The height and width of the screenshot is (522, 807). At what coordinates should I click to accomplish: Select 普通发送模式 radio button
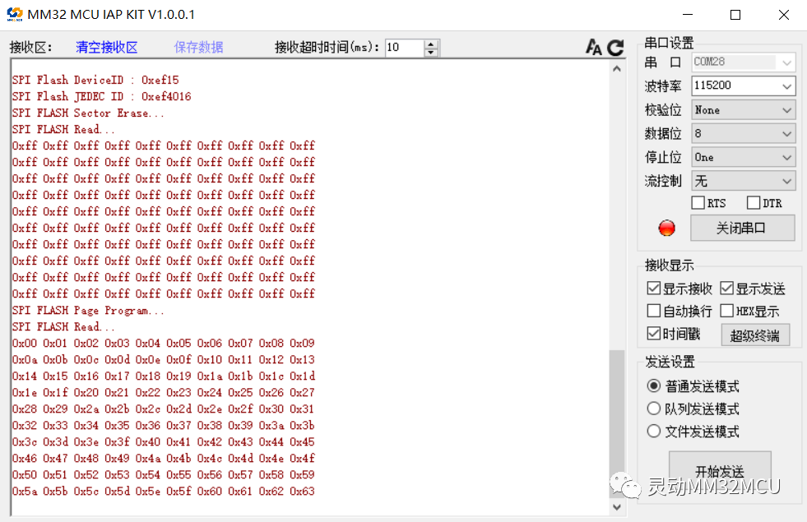click(654, 386)
